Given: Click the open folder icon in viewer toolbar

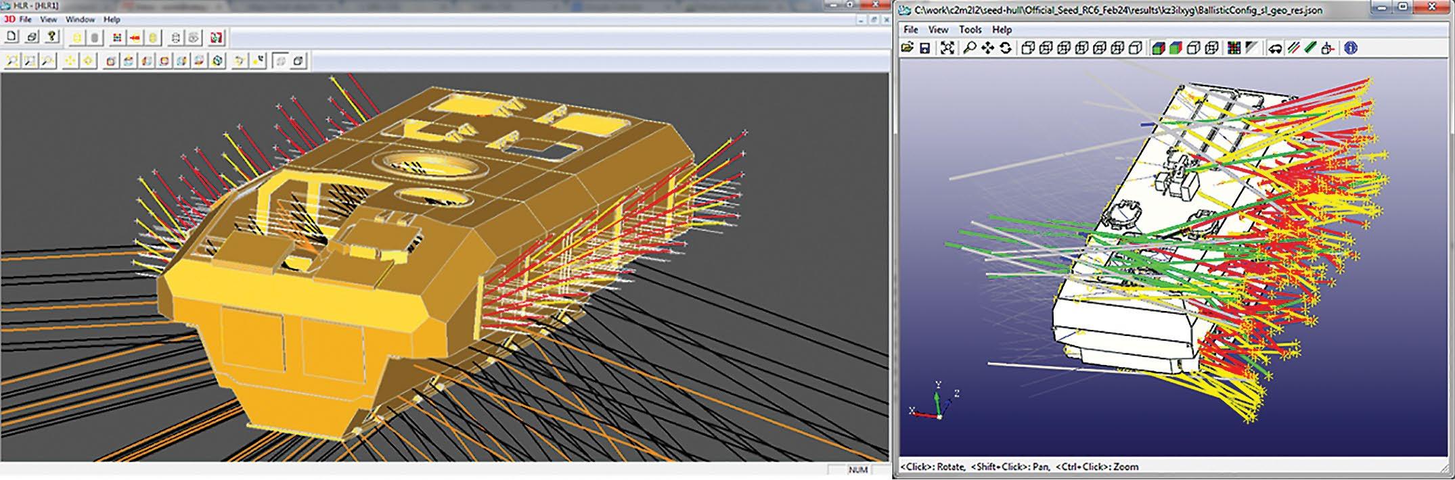Looking at the screenshot, I should pyautogui.click(x=908, y=48).
